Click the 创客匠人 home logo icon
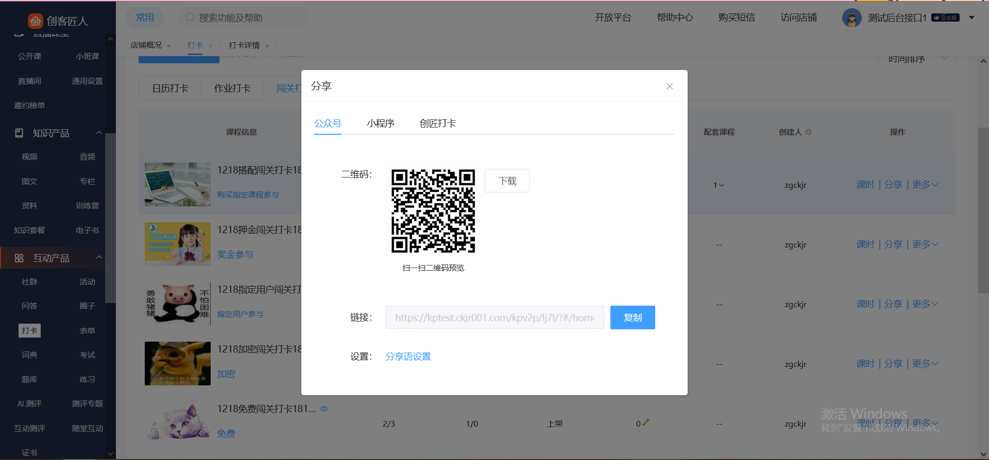 (x=35, y=21)
